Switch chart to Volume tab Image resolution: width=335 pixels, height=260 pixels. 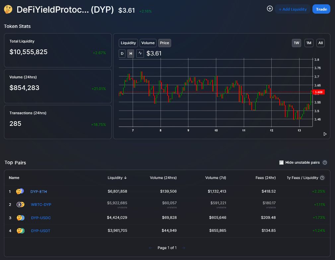point(148,43)
